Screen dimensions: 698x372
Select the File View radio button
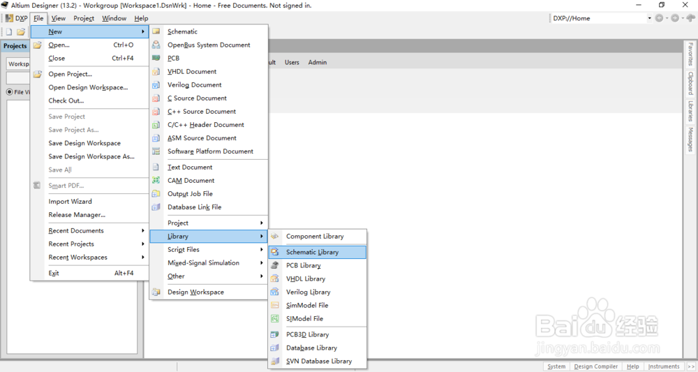point(9,92)
